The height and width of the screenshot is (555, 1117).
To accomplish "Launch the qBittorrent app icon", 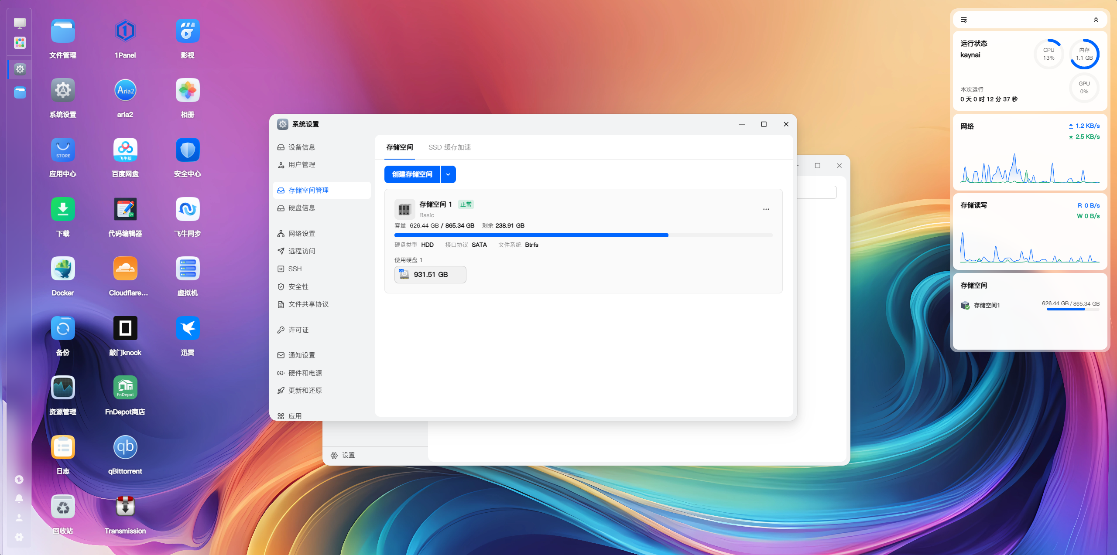I will pos(125,447).
